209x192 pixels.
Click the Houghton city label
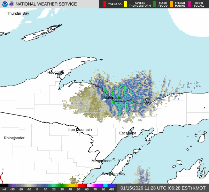click(x=55, y=73)
